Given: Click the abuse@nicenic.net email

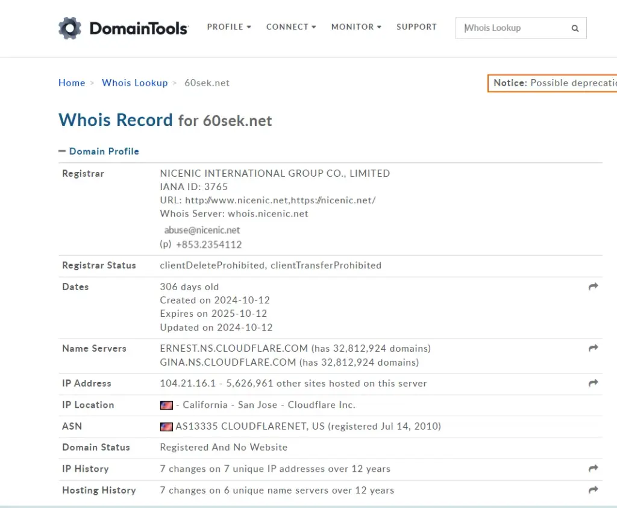Looking at the screenshot, I should tap(202, 230).
